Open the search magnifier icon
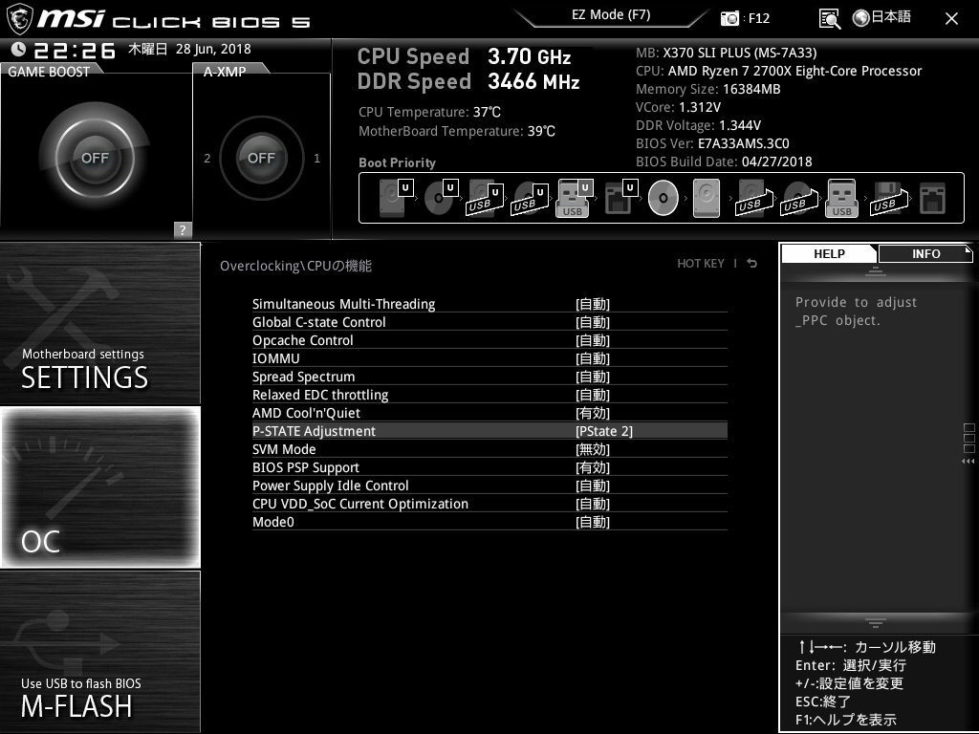This screenshot has width=979, height=734. click(829, 19)
